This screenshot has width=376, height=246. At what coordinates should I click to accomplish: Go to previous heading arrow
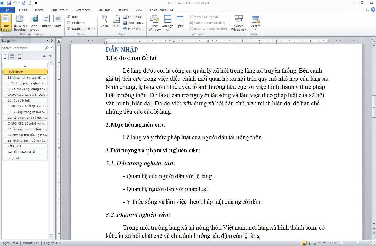click(x=44, y=56)
